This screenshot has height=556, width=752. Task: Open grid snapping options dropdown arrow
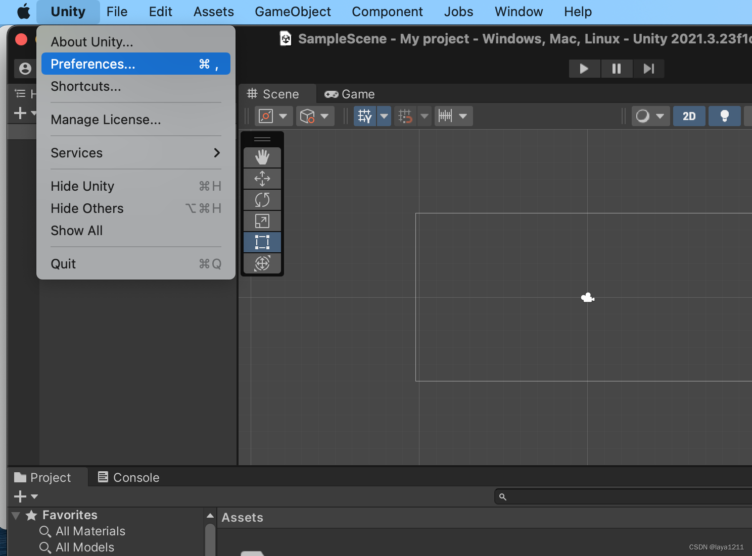pyautogui.click(x=425, y=116)
